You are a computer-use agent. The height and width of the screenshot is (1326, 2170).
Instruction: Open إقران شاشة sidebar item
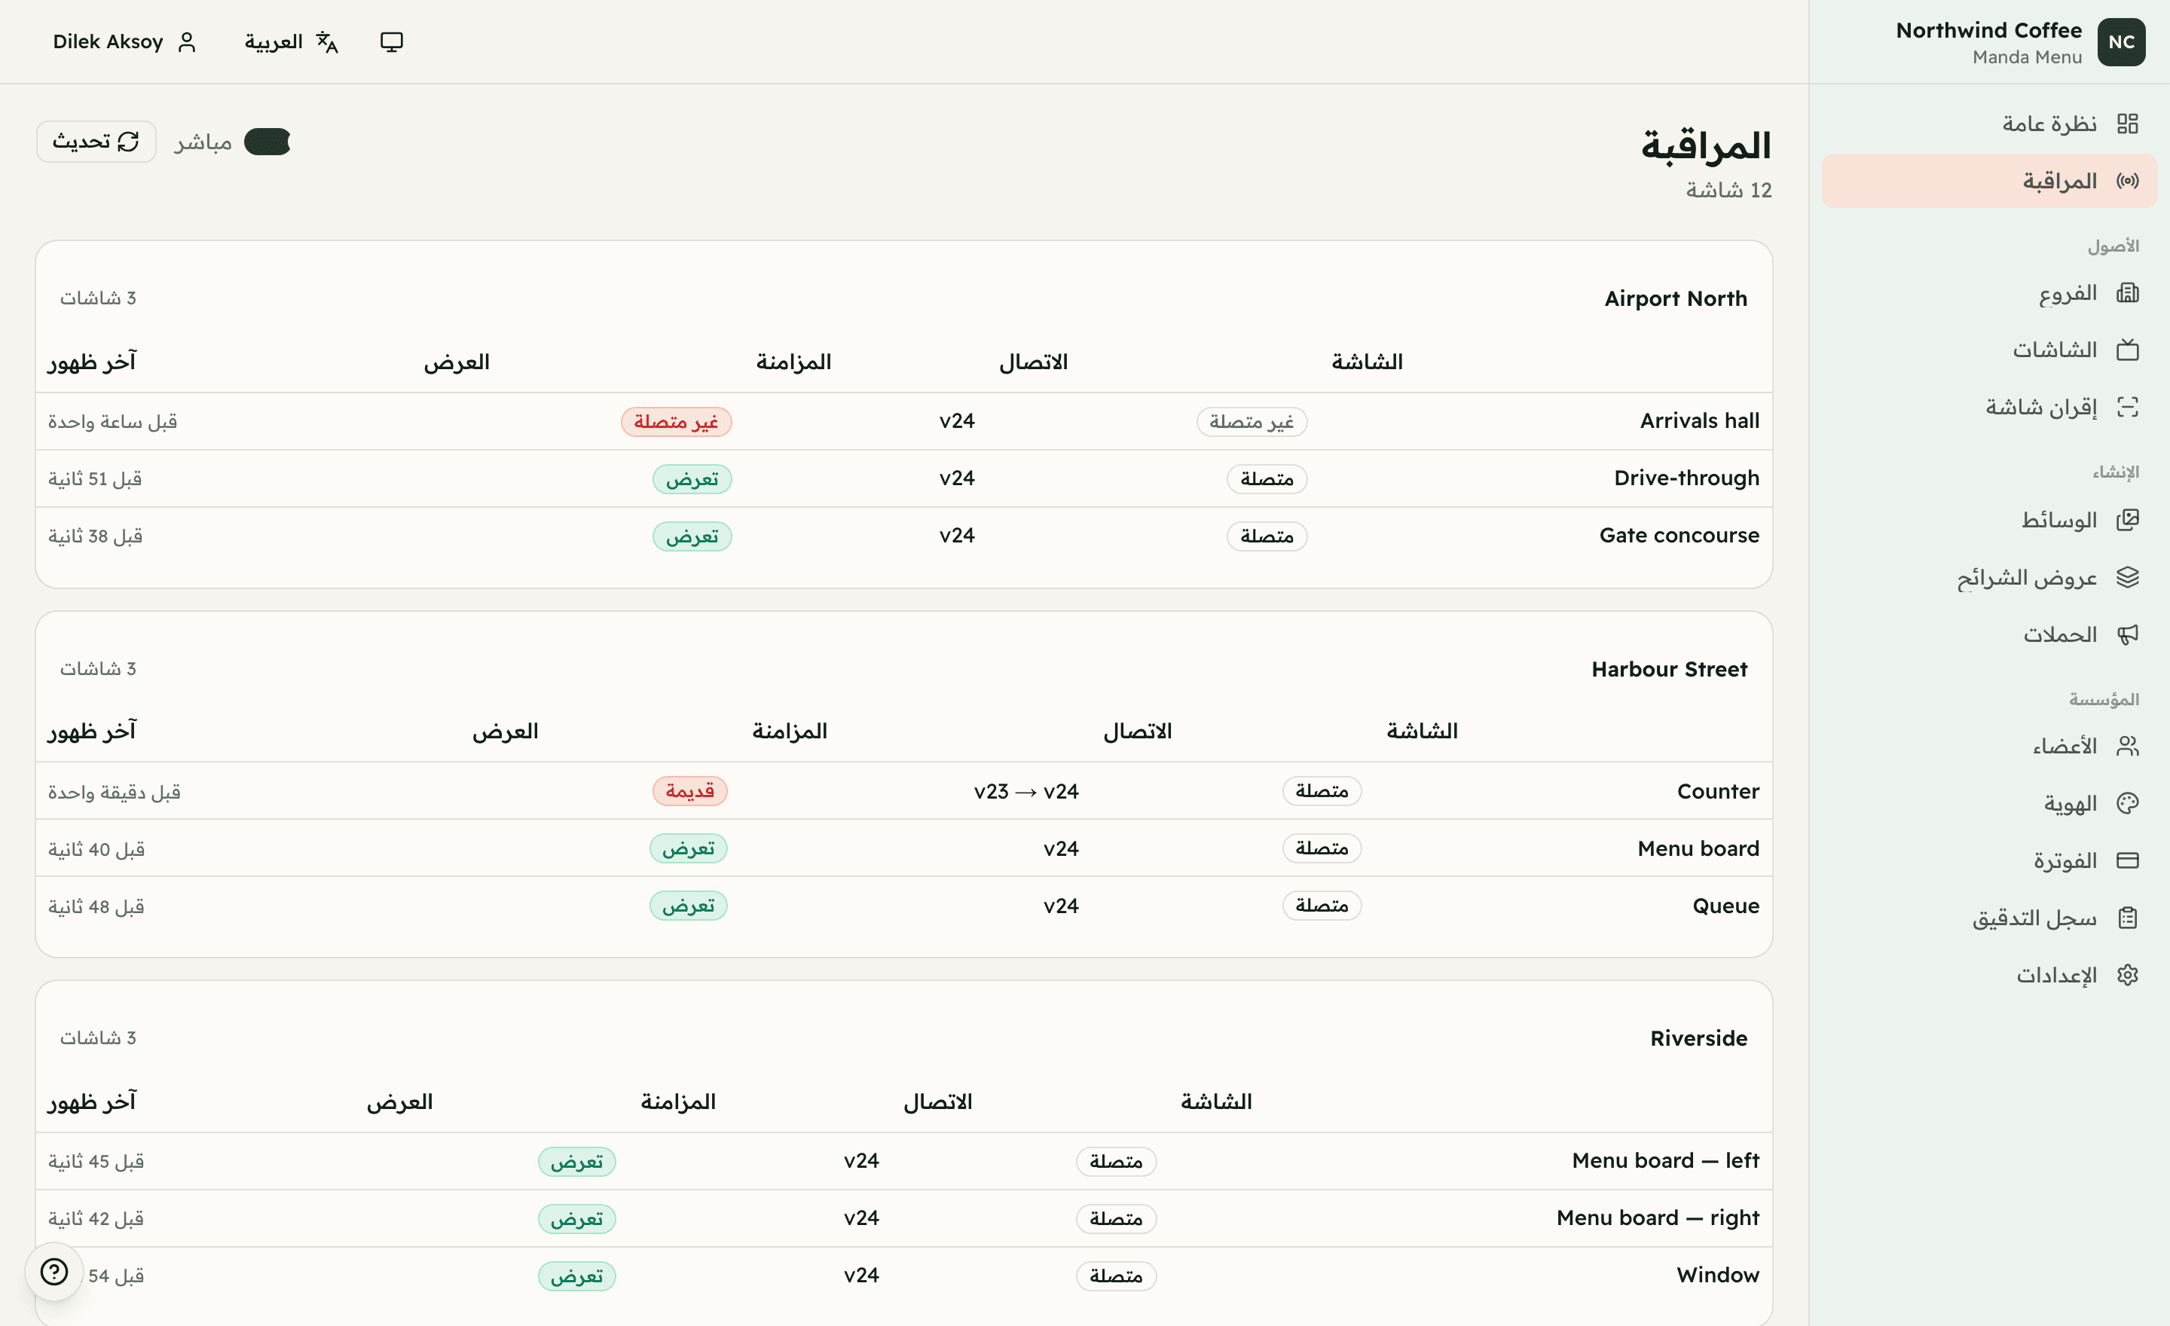tap(1988, 407)
